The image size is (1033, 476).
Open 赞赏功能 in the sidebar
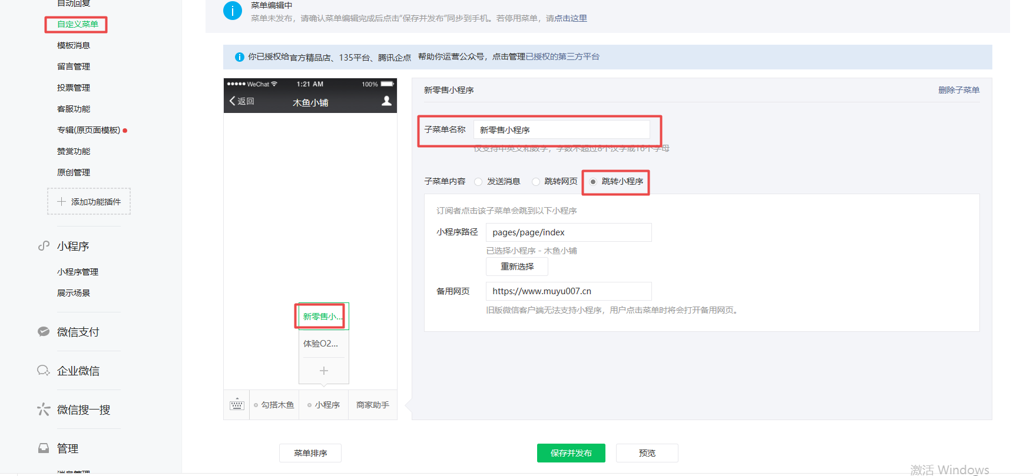74,151
